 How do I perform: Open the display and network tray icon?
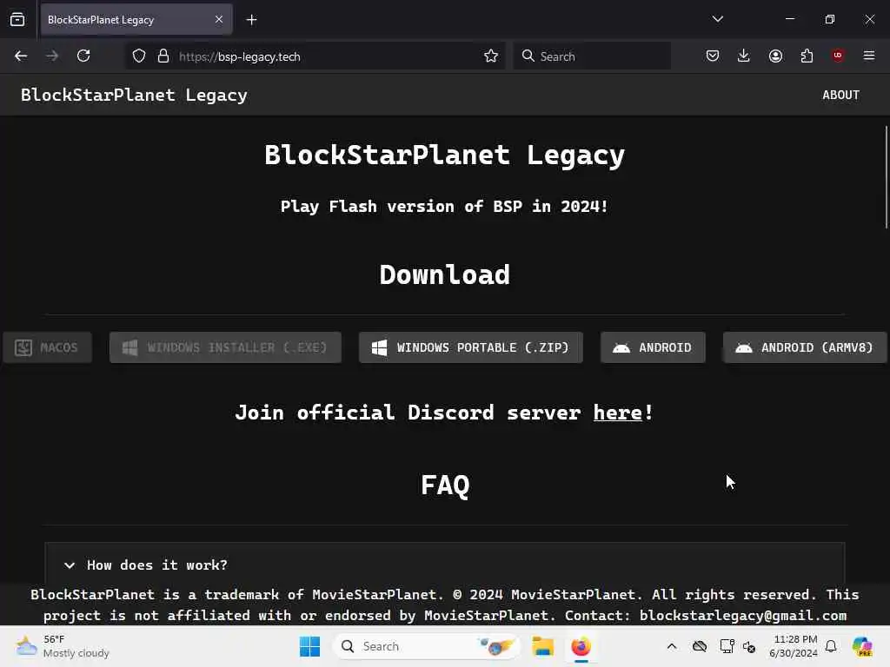pyautogui.click(x=727, y=646)
